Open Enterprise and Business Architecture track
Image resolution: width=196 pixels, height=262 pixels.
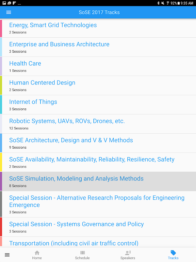click(59, 45)
